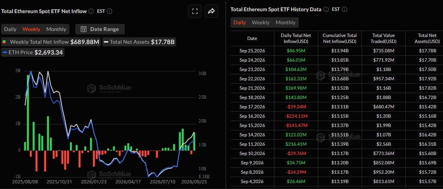Click the Sep 25,2026 table row date
The height and width of the screenshot is (189, 443).
point(252,51)
